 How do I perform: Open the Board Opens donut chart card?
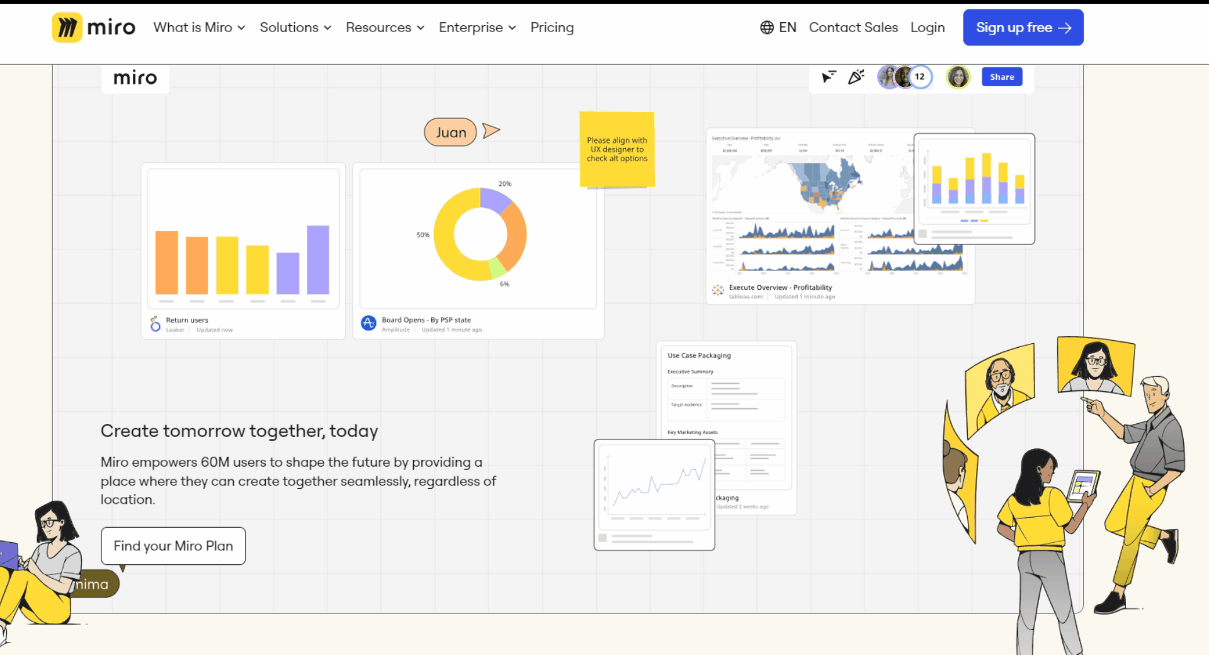point(478,251)
